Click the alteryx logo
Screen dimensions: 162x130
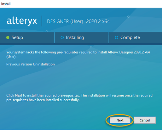point(22,21)
